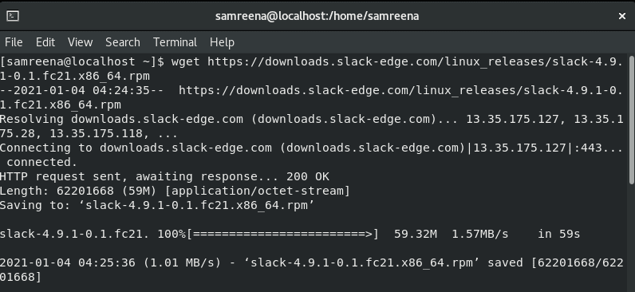Click the [samreena@localhost ~]$ prompt
This screenshot has height=292, width=635.
coord(82,61)
